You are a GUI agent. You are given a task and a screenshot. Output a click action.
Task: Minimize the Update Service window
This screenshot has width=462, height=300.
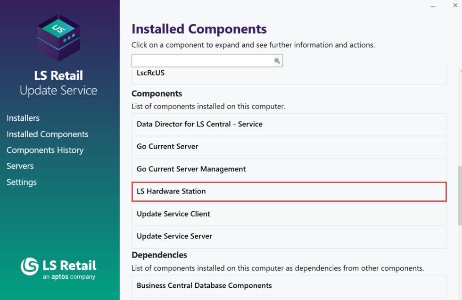[x=434, y=6]
